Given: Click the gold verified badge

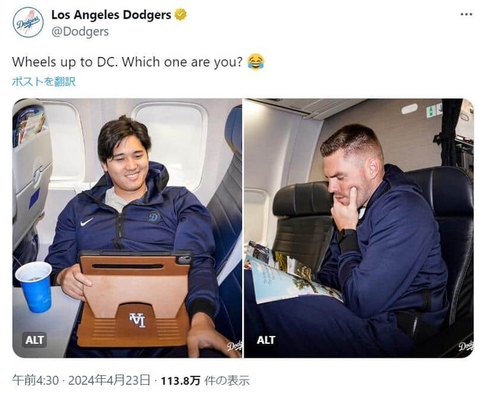Looking at the screenshot, I should [180, 15].
